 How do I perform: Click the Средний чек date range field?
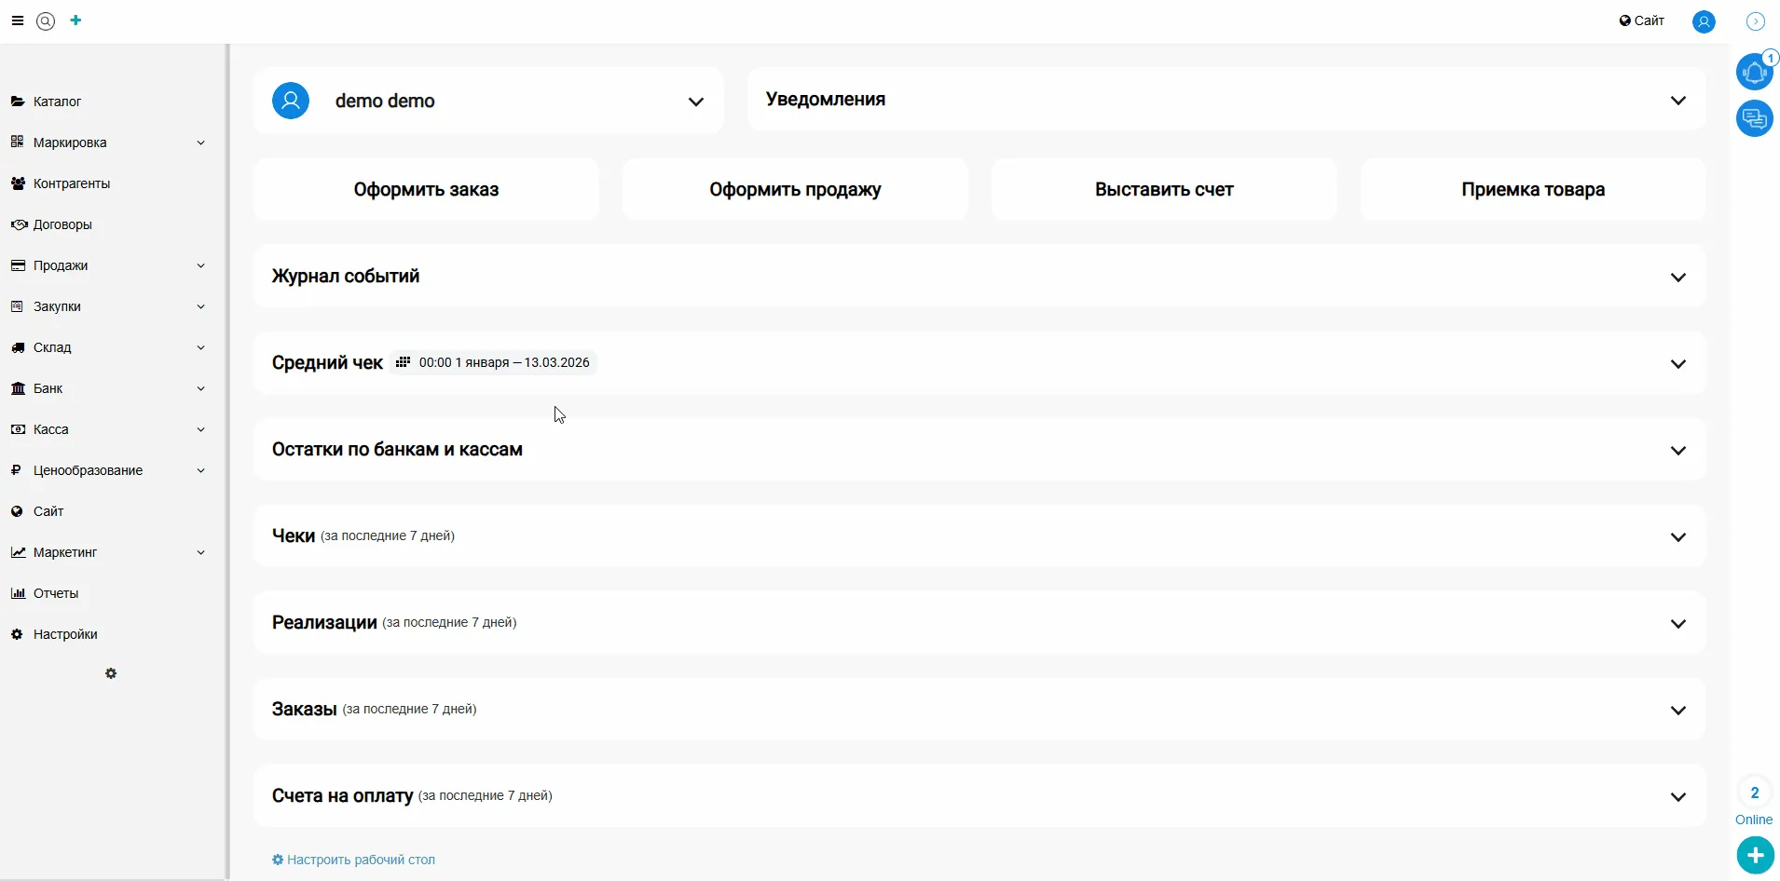pyautogui.click(x=504, y=362)
